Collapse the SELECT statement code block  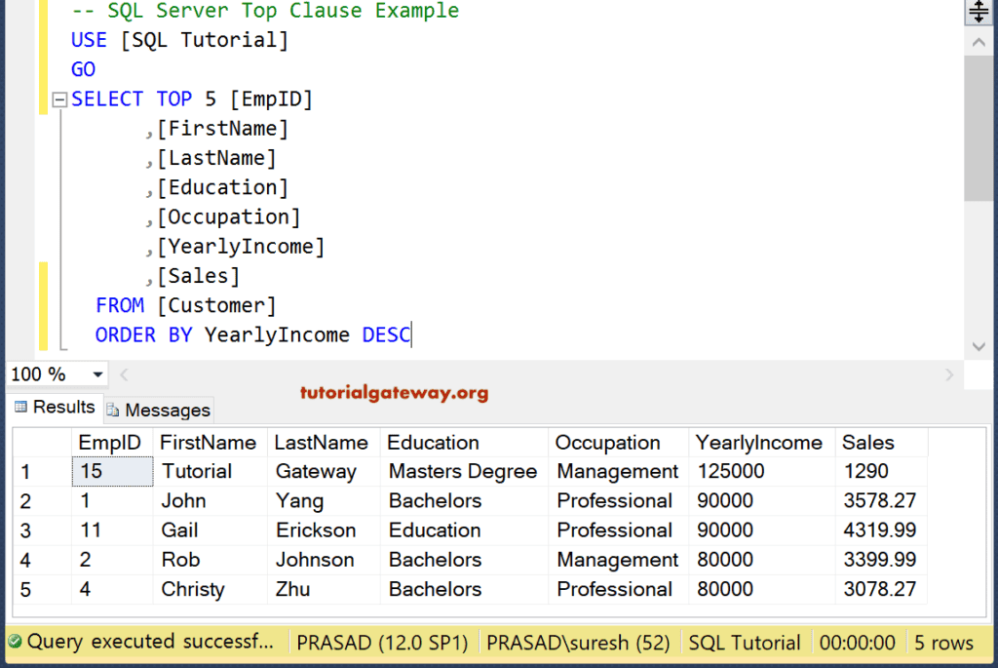click(x=59, y=99)
